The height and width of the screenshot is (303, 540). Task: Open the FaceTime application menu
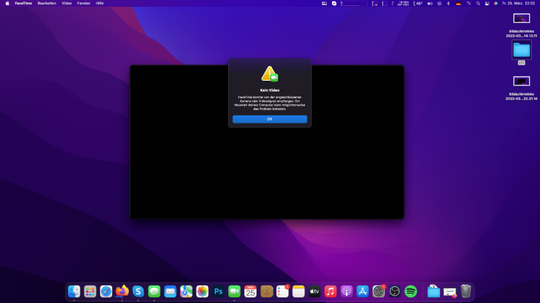click(x=24, y=3)
